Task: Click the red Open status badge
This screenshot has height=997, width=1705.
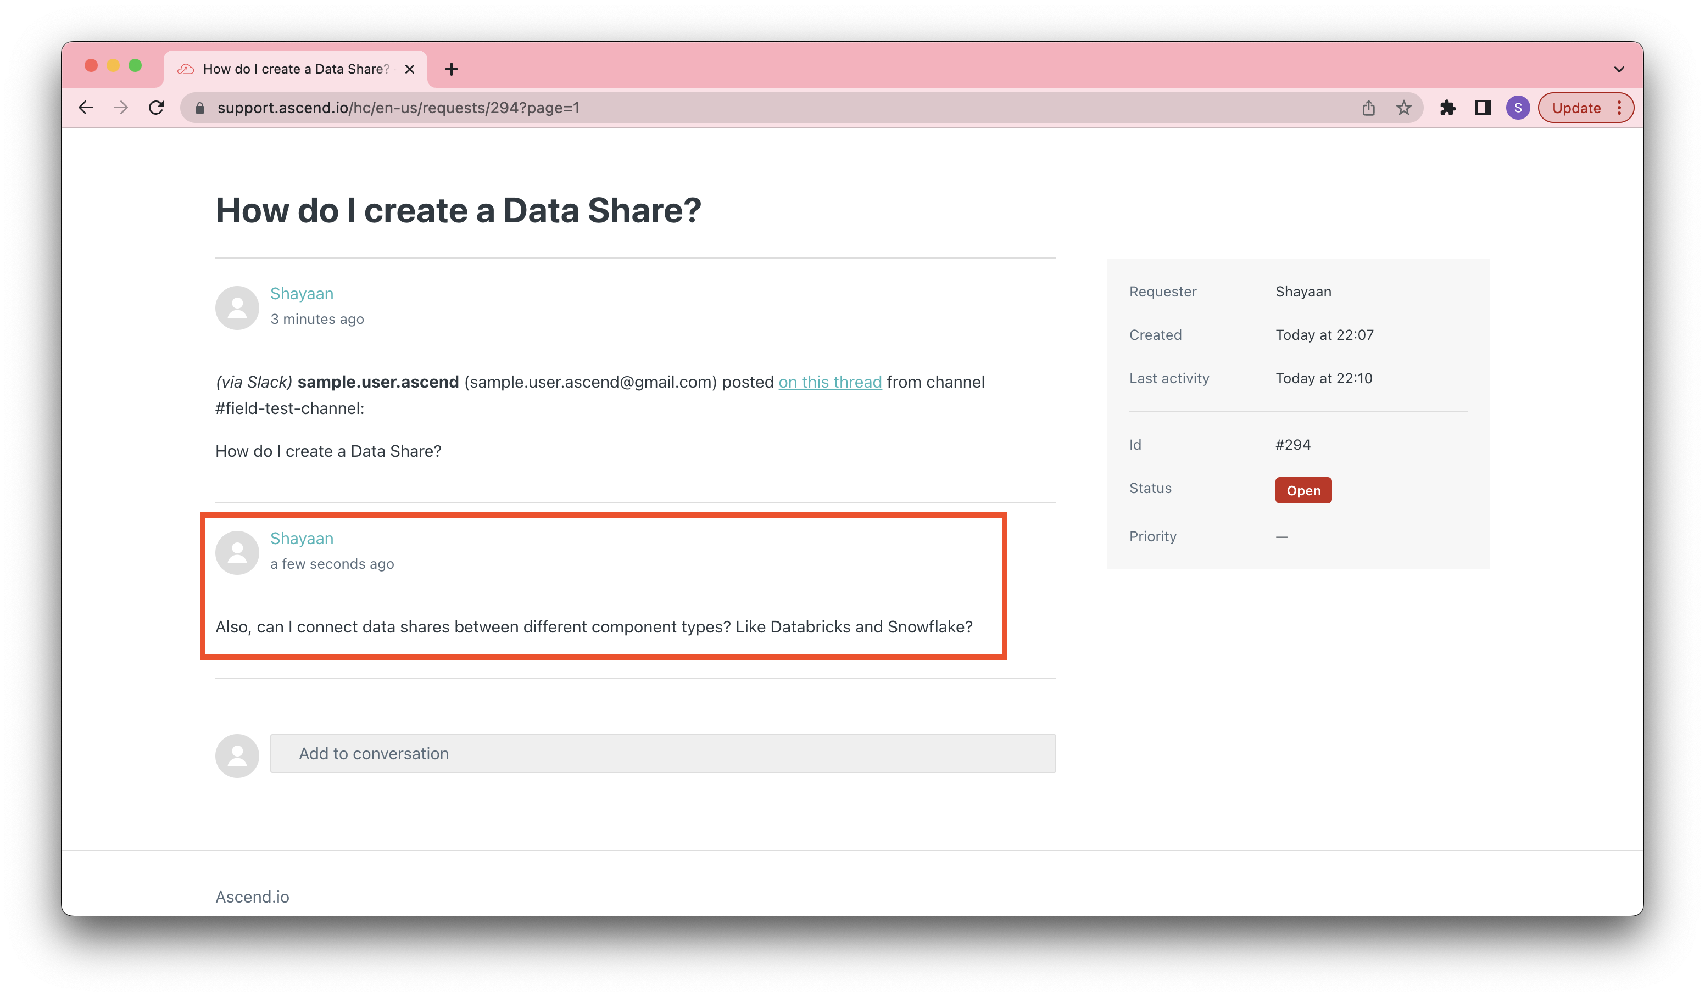Action: [1304, 490]
